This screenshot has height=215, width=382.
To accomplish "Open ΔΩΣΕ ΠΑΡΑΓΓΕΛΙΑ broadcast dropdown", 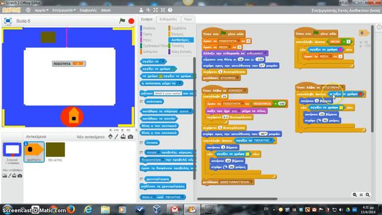I will (236, 182).
